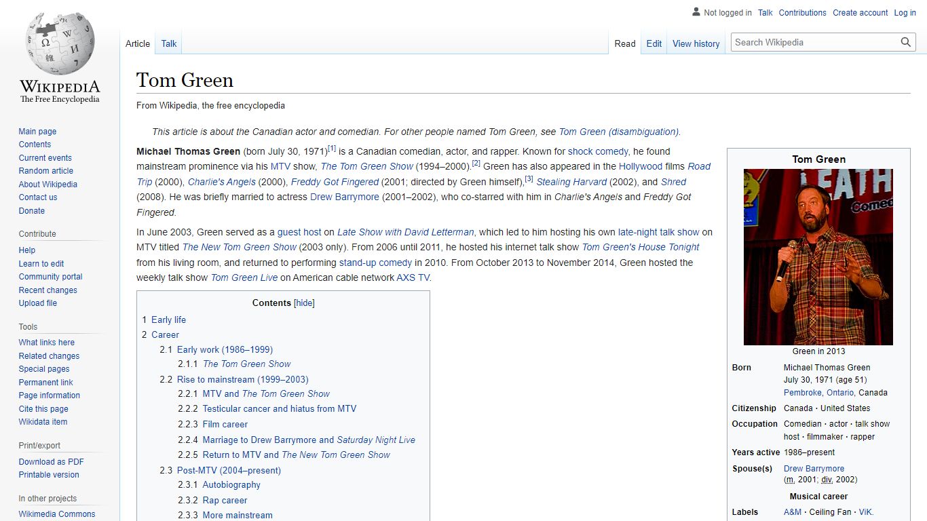927x521 pixels.
Task: Open Related changes tool
Action: pos(49,356)
